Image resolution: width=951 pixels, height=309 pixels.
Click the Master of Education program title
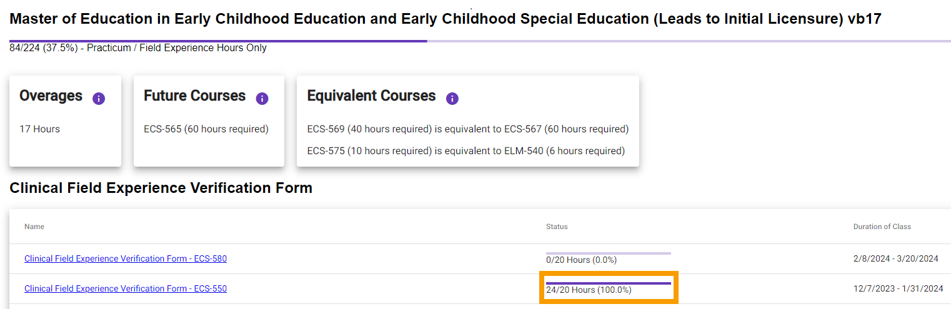click(446, 19)
